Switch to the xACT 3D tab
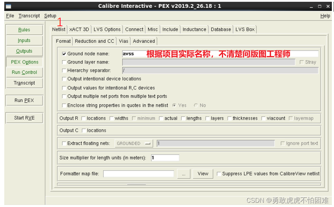Viewport: 334px width, 207px height. tap(79, 29)
